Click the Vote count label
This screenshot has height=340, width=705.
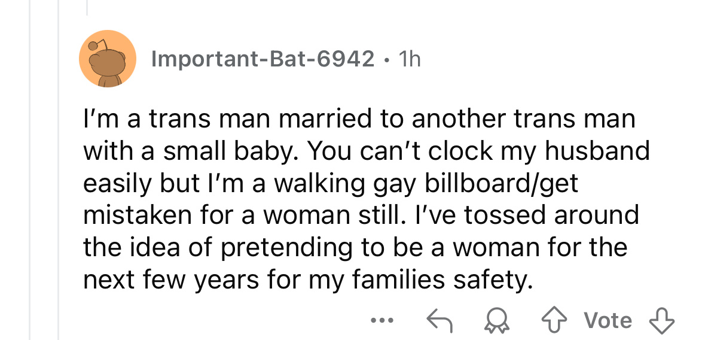tap(609, 321)
